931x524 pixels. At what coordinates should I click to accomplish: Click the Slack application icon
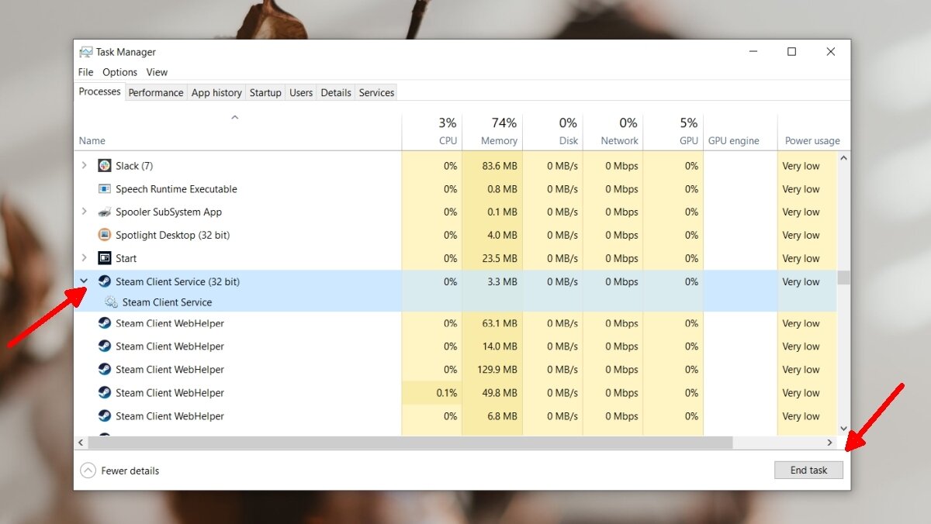[x=104, y=165]
